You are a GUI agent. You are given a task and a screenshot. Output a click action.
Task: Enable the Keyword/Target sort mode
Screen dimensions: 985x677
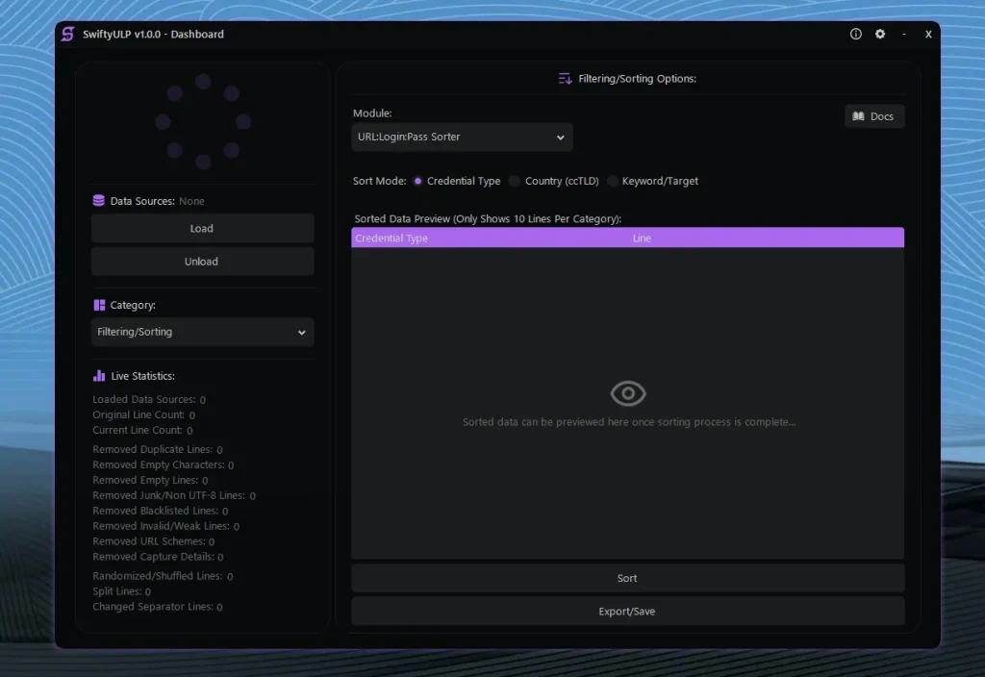coord(612,181)
